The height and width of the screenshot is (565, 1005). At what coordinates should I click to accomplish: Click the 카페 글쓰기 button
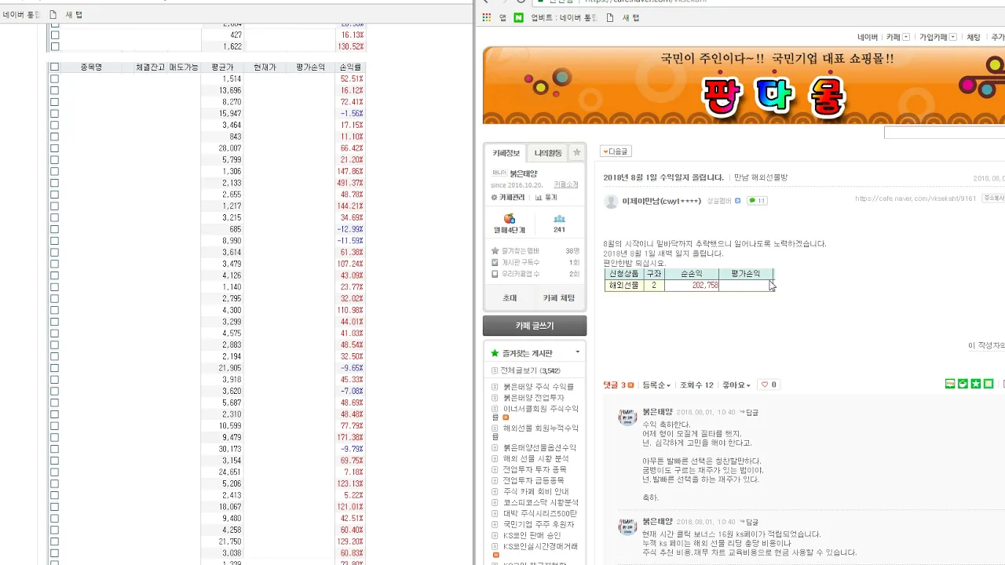[535, 326]
